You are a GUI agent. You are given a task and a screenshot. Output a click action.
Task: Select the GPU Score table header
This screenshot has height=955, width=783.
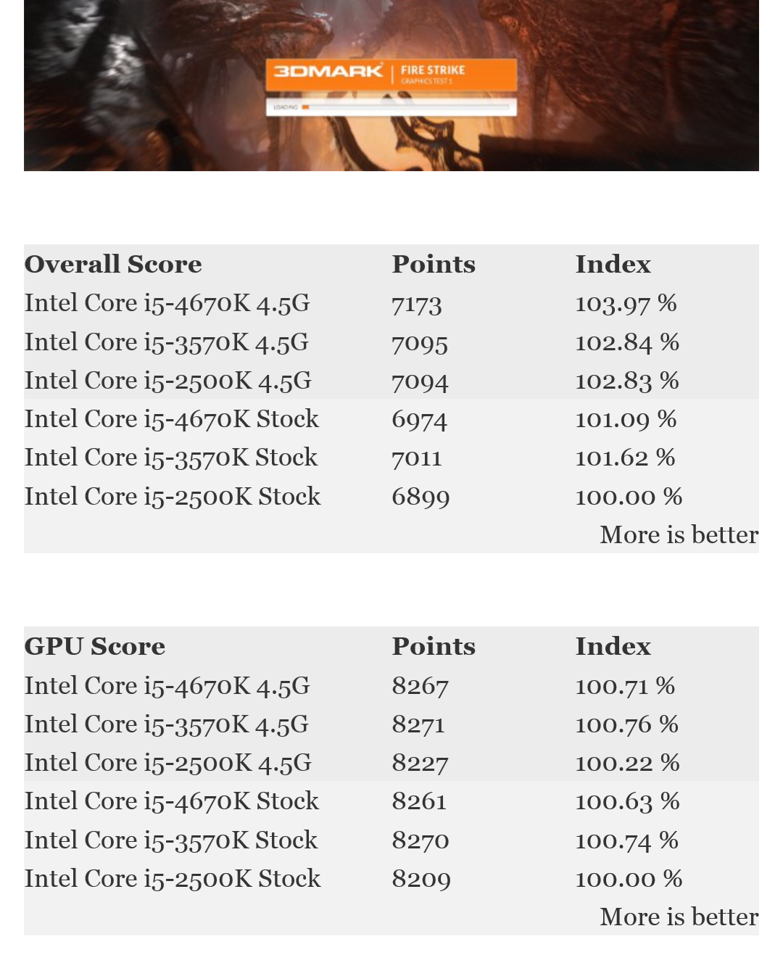[95, 647]
